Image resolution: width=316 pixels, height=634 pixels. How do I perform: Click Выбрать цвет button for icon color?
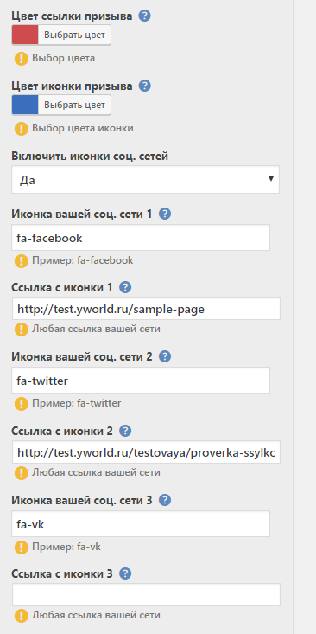click(x=74, y=106)
